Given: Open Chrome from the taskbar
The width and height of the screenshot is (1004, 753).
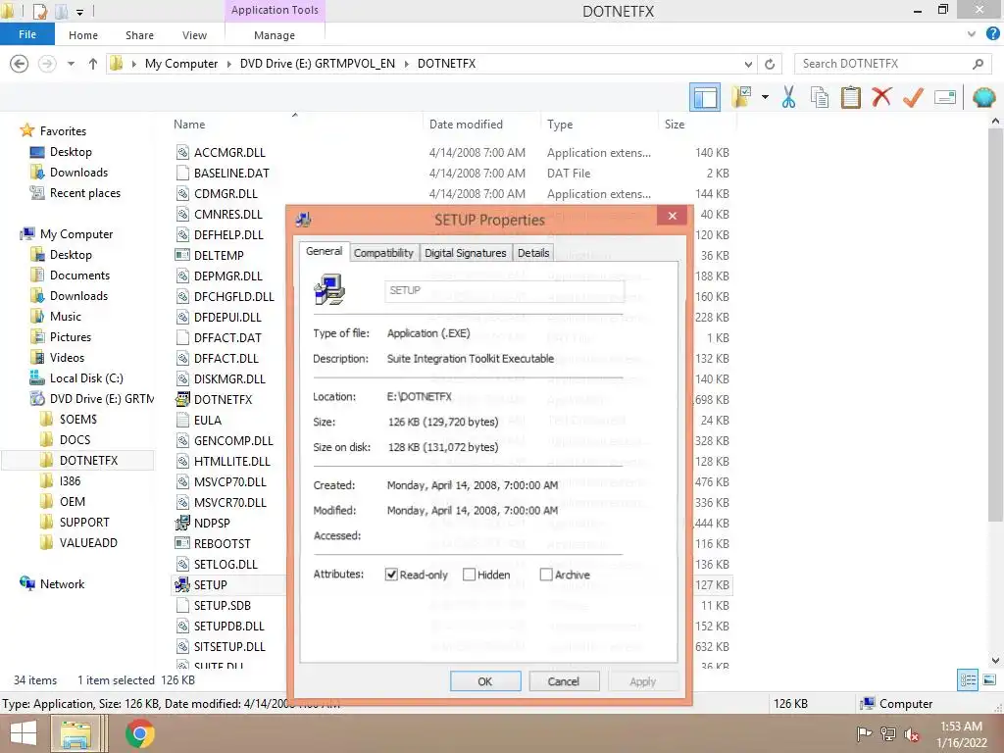Looking at the screenshot, I should [x=139, y=733].
